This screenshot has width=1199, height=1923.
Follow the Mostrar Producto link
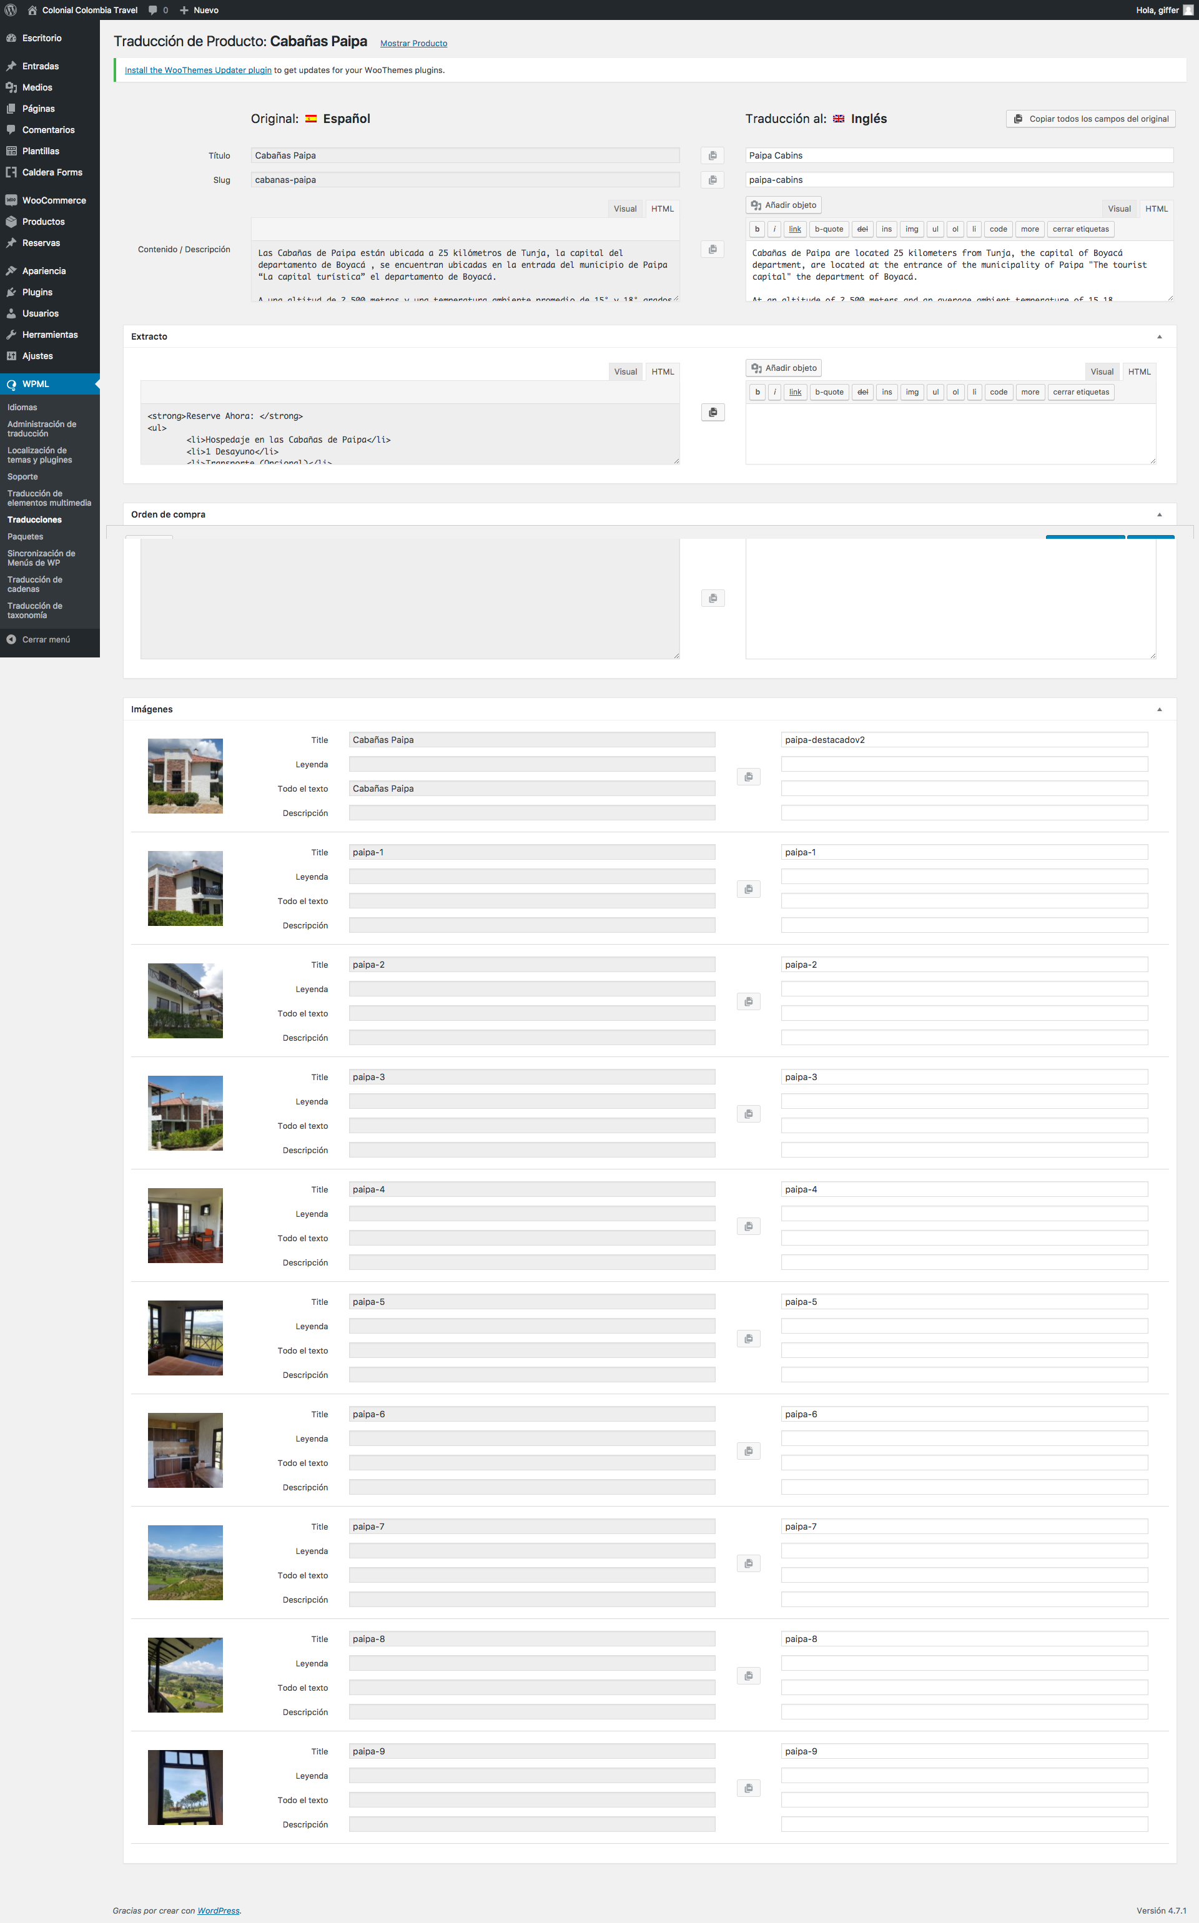click(x=413, y=44)
